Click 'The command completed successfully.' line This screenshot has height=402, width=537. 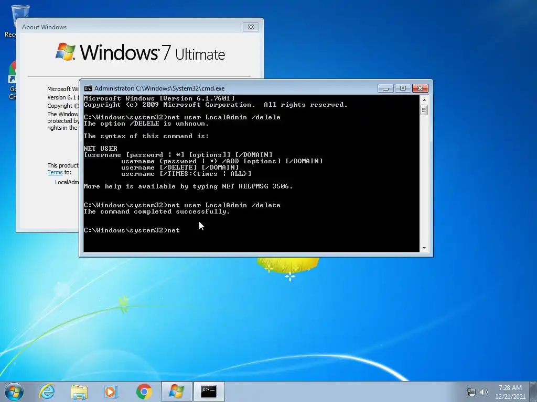[156, 211]
